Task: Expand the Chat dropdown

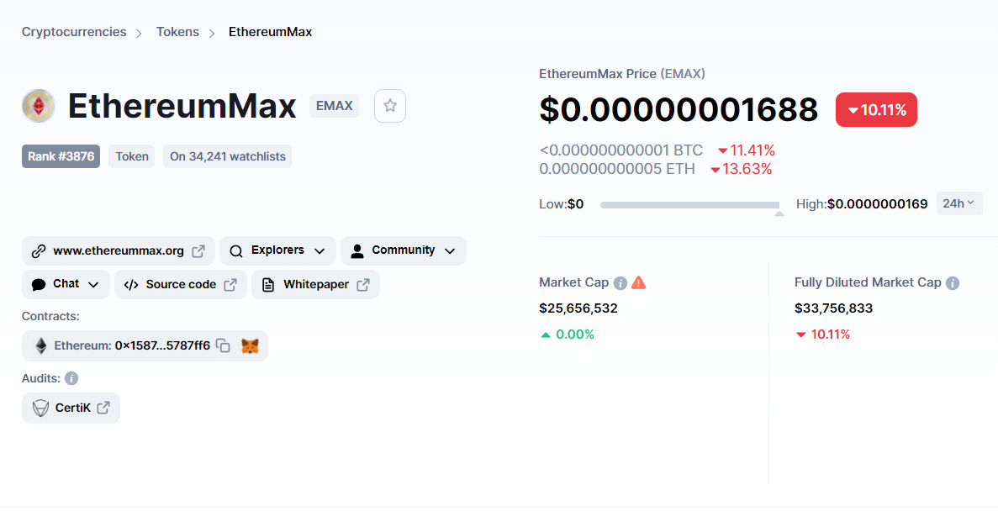Action: [x=66, y=284]
